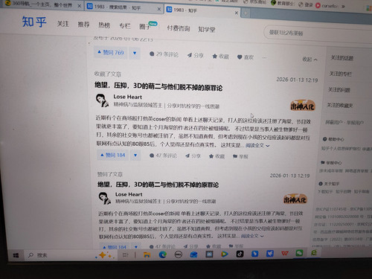Open 关注的话题 in sidebar
This screenshot has width=372, height=279.
[342, 58]
